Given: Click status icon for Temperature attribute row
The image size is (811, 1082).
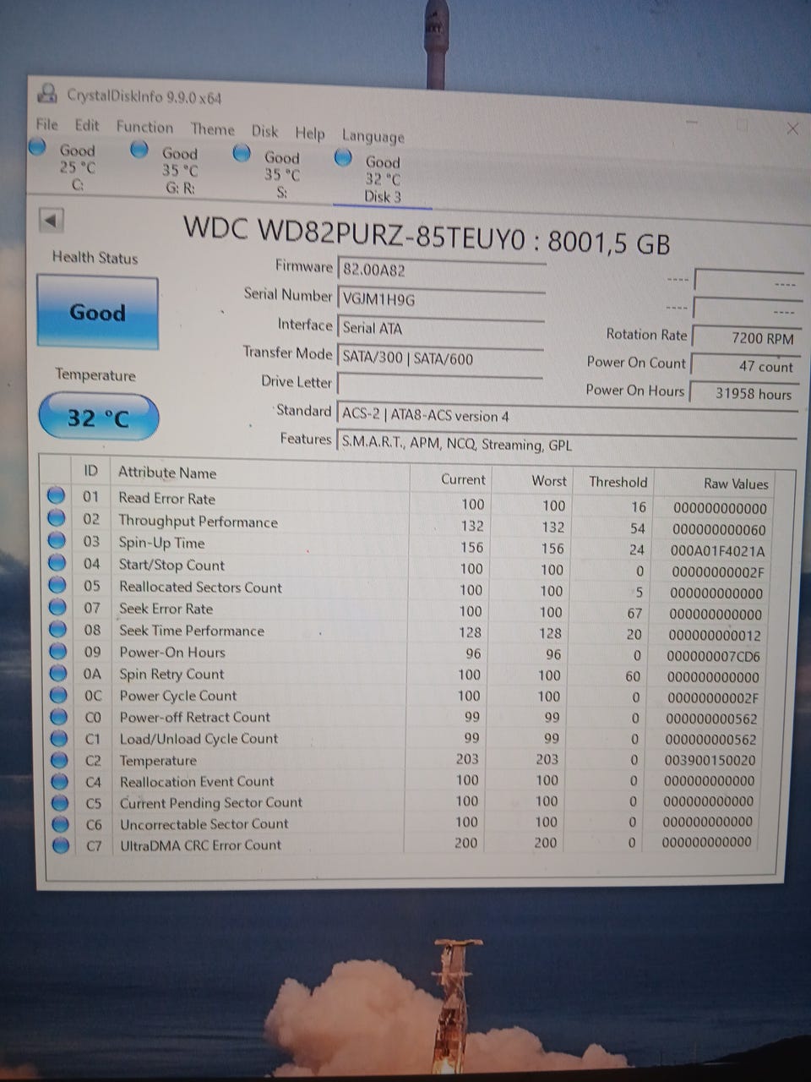Looking at the screenshot, I should tap(59, 760).
